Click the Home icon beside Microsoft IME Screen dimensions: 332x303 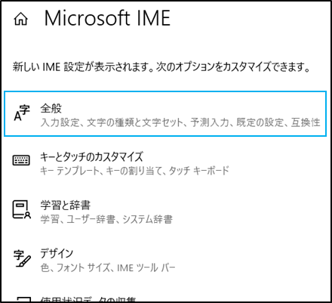(20, 19)
